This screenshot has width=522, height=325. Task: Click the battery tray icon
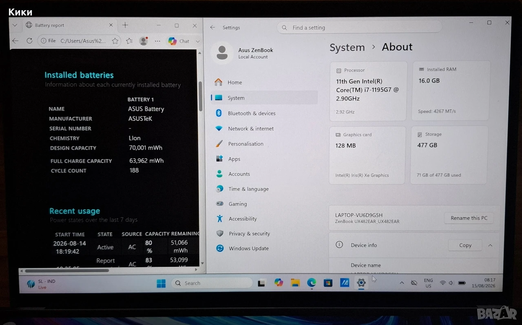click(x=462, y=283)
